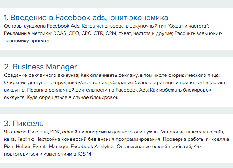Screen dimensions: 233x168
Task: Click text "Как избежать блокировок"
Action: pyautogui.click(x=180, y=90)
